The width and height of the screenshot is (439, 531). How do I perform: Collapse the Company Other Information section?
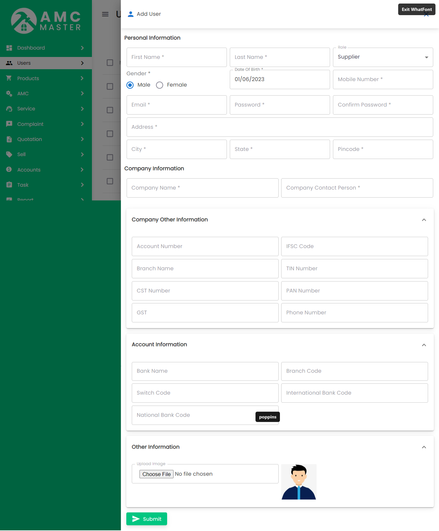point(424,220)
